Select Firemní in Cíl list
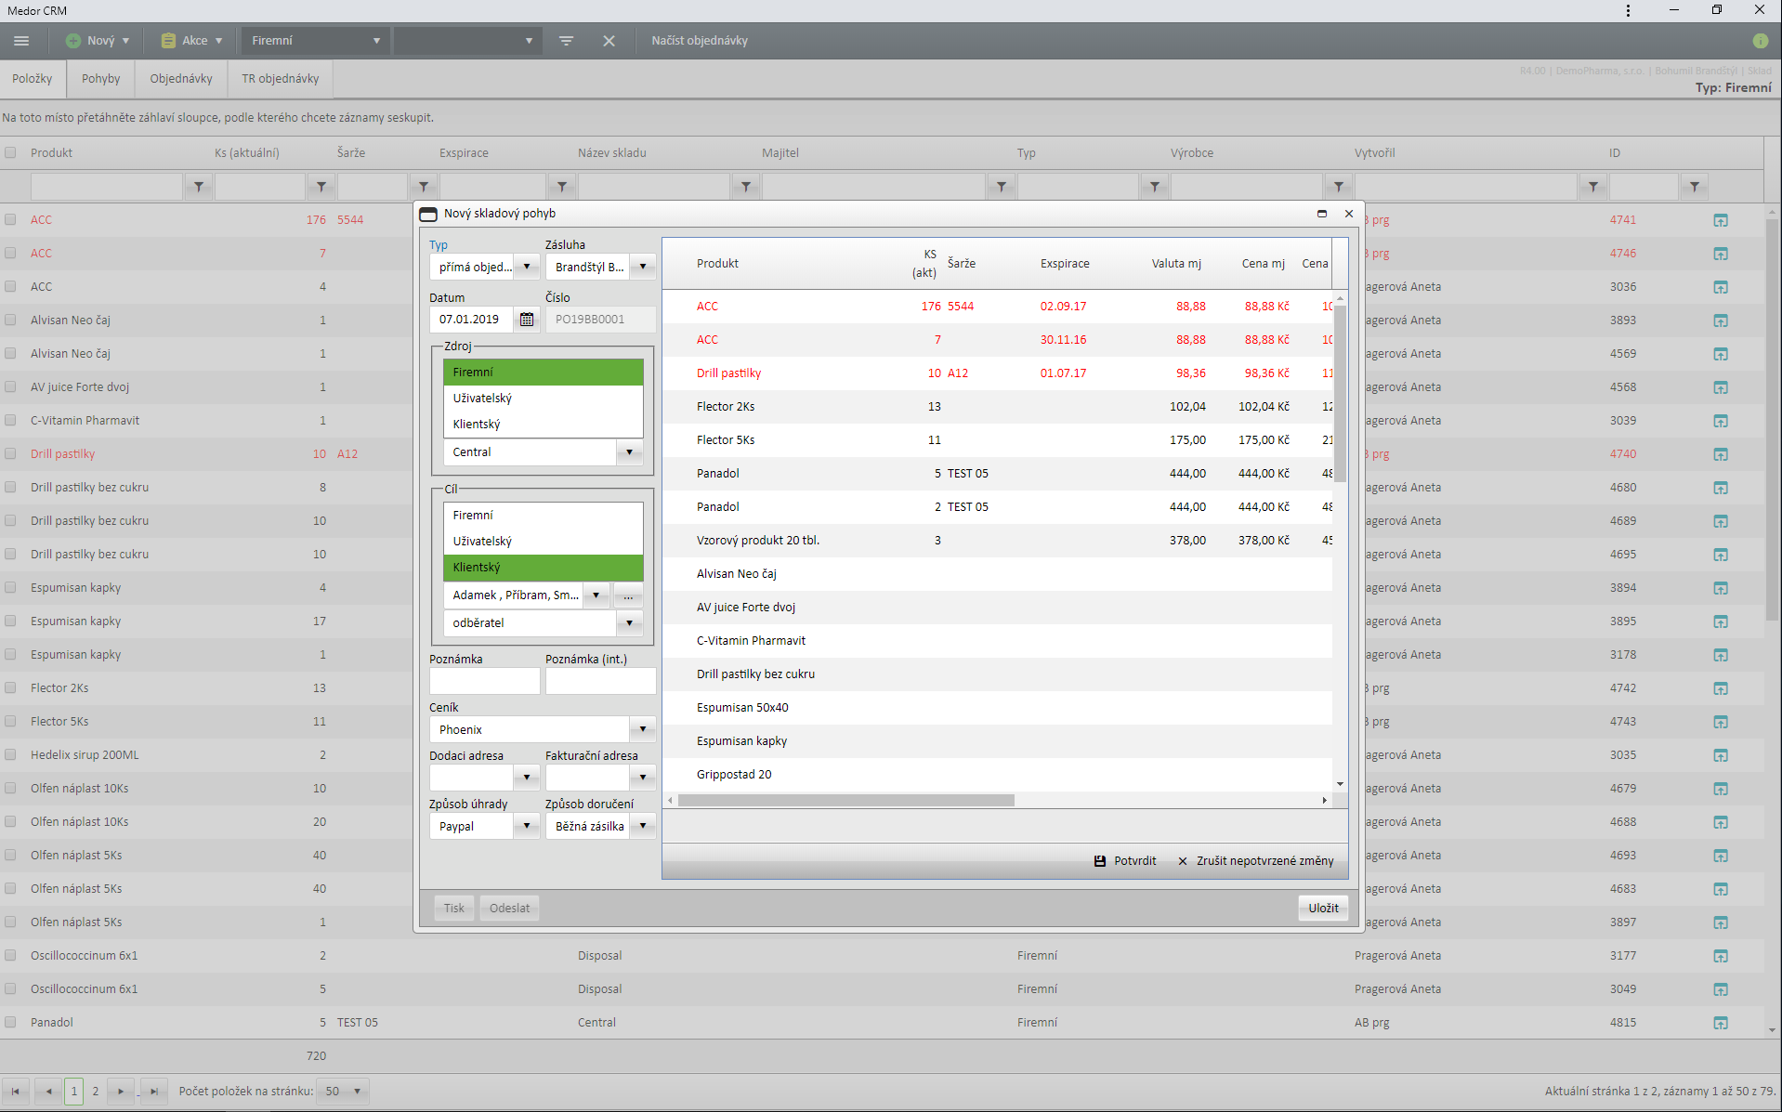 [544, 516]
